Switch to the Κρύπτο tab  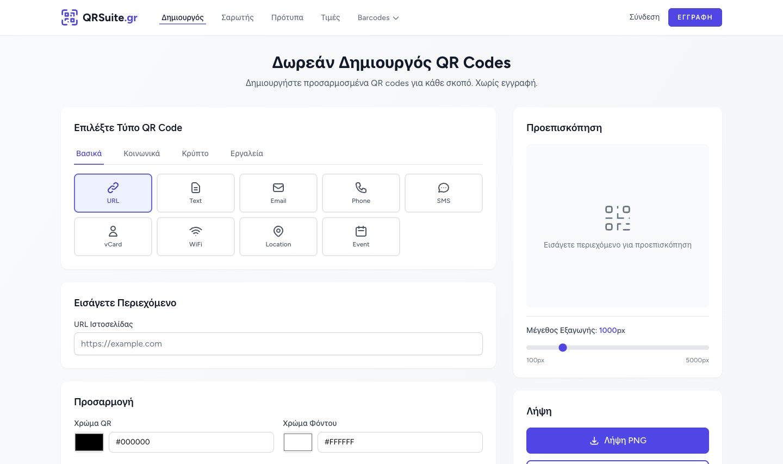click(195, 153)
